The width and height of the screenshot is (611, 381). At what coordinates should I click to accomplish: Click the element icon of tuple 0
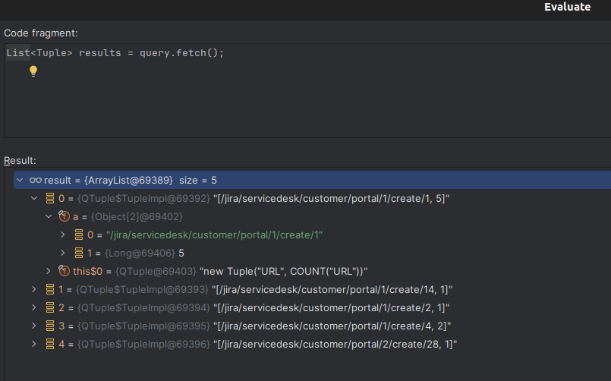click(x=49, y=198)
